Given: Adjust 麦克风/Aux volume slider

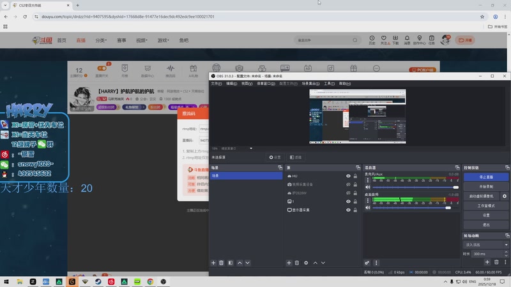Looking at the screenshot, I should [x=416, y=187].
